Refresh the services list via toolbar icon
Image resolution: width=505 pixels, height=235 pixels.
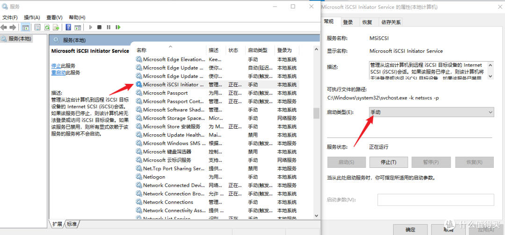47,28
